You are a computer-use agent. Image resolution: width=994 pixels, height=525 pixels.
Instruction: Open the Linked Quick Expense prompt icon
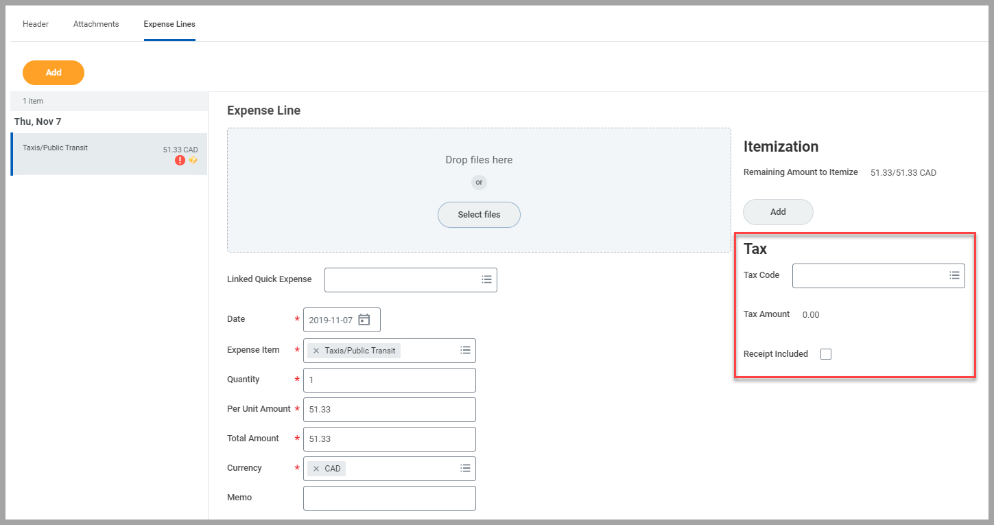[x=486, y=279]
